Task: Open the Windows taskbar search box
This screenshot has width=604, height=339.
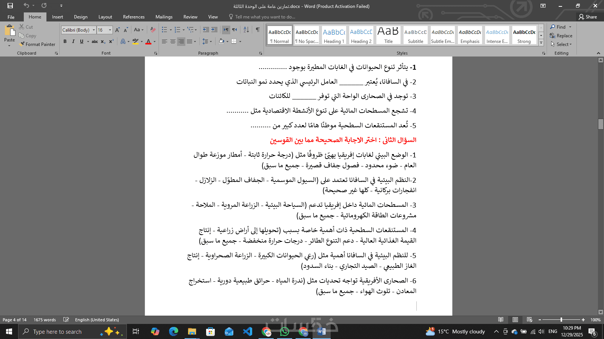Action: [x=72, y=331]
